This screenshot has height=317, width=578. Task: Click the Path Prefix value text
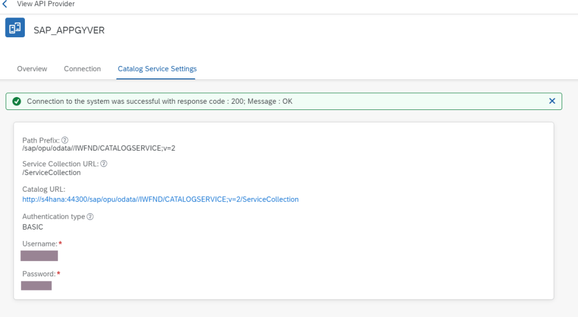tap(99, 148)
